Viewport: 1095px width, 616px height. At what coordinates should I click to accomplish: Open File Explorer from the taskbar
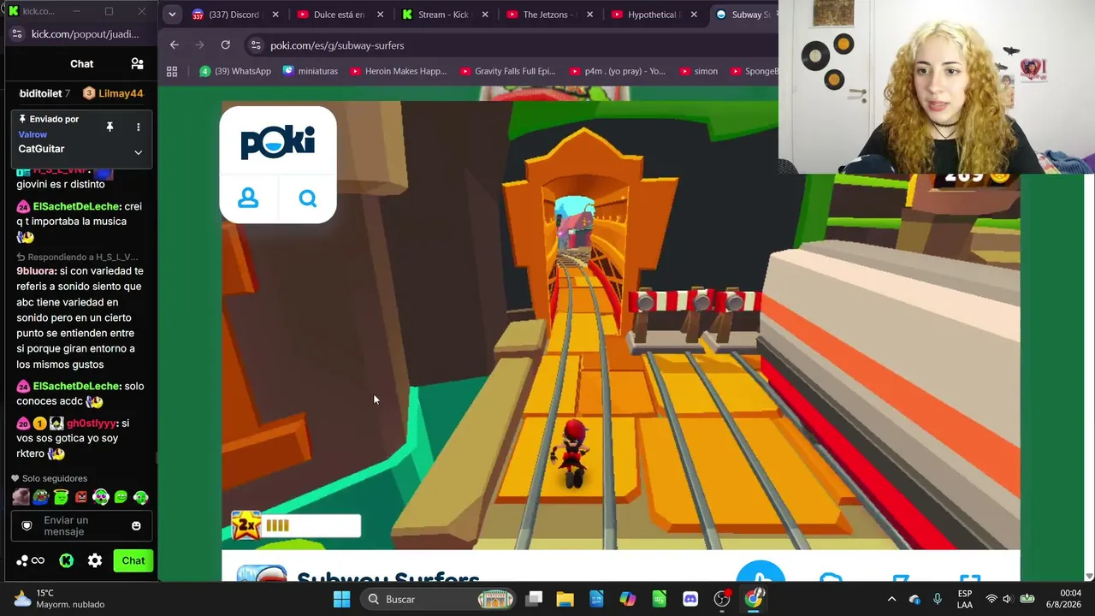[565, 599]
